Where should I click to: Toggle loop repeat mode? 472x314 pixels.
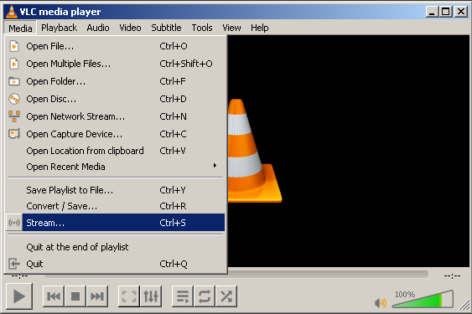[205, 296]
